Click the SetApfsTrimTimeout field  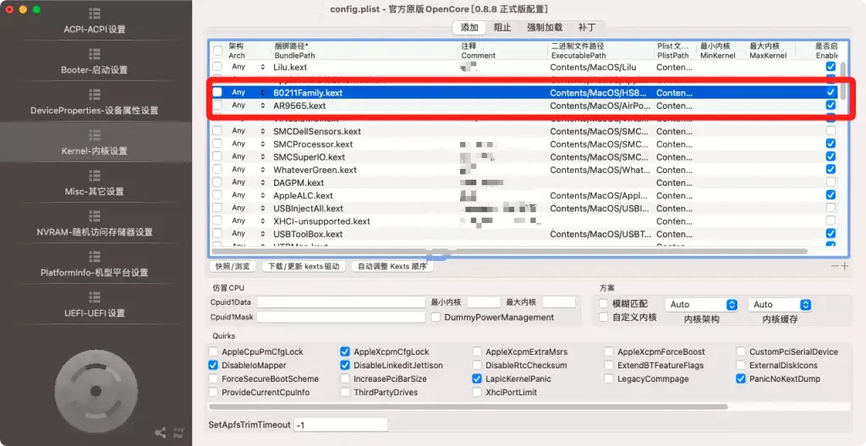click(341, 425)
